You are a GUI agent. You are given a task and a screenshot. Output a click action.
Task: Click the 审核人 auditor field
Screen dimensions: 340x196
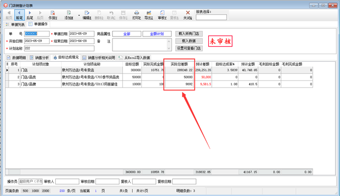coord(67,181)
